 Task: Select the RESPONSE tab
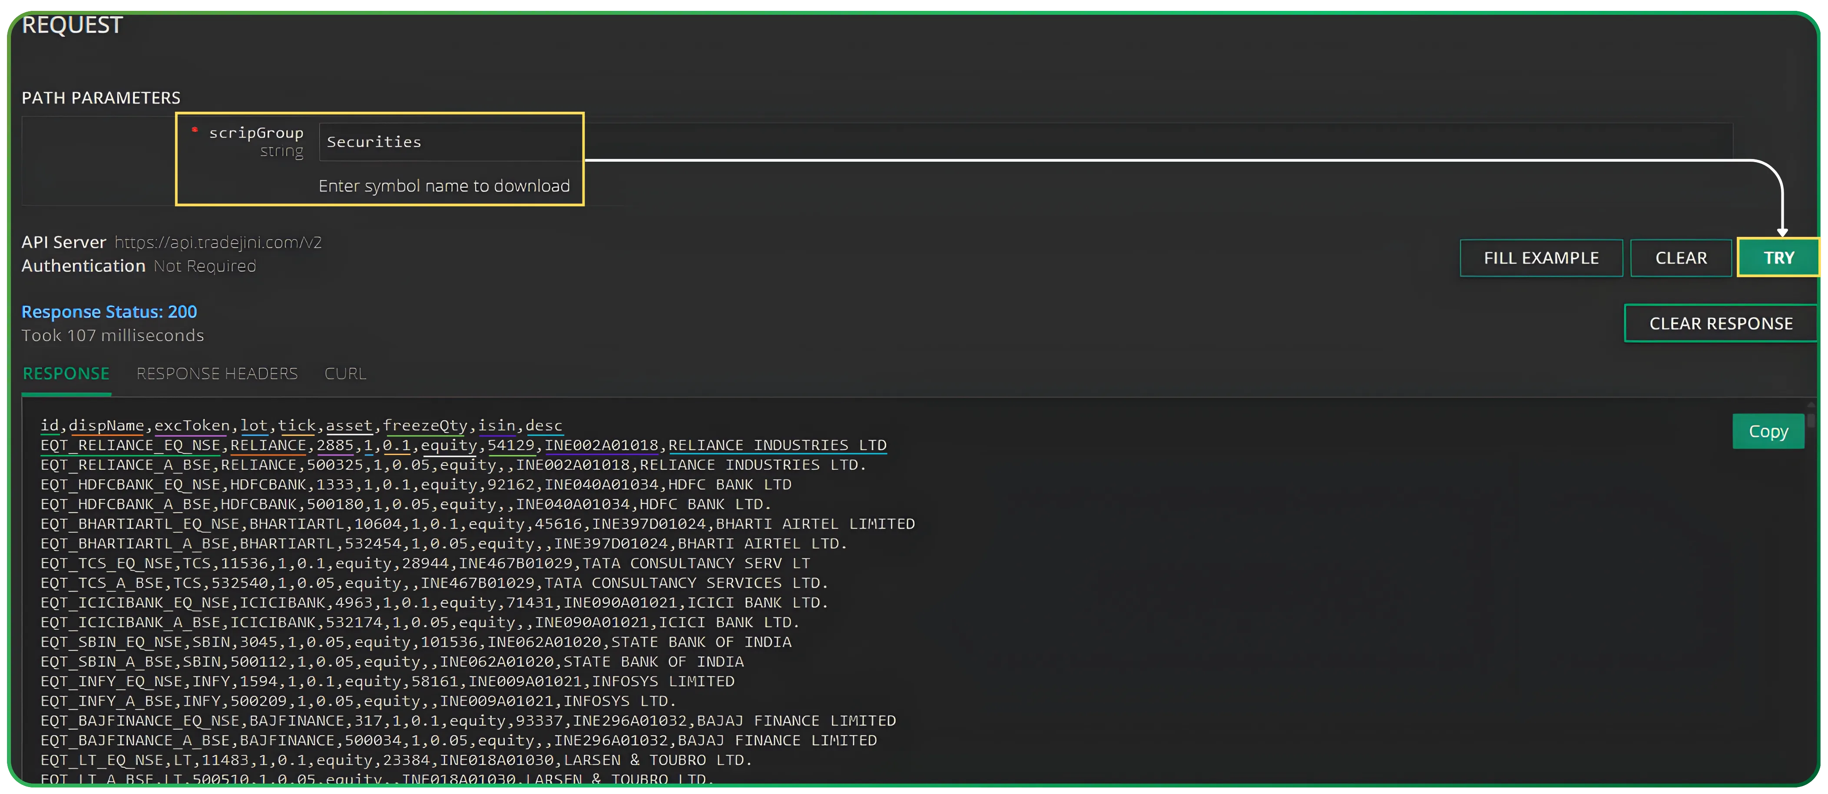[66, 374]
